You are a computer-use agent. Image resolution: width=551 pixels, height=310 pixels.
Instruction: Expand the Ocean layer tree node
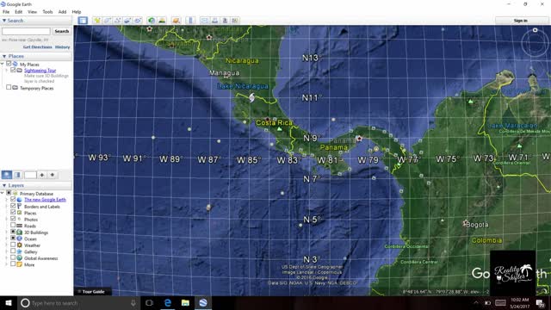pos(7,239)
